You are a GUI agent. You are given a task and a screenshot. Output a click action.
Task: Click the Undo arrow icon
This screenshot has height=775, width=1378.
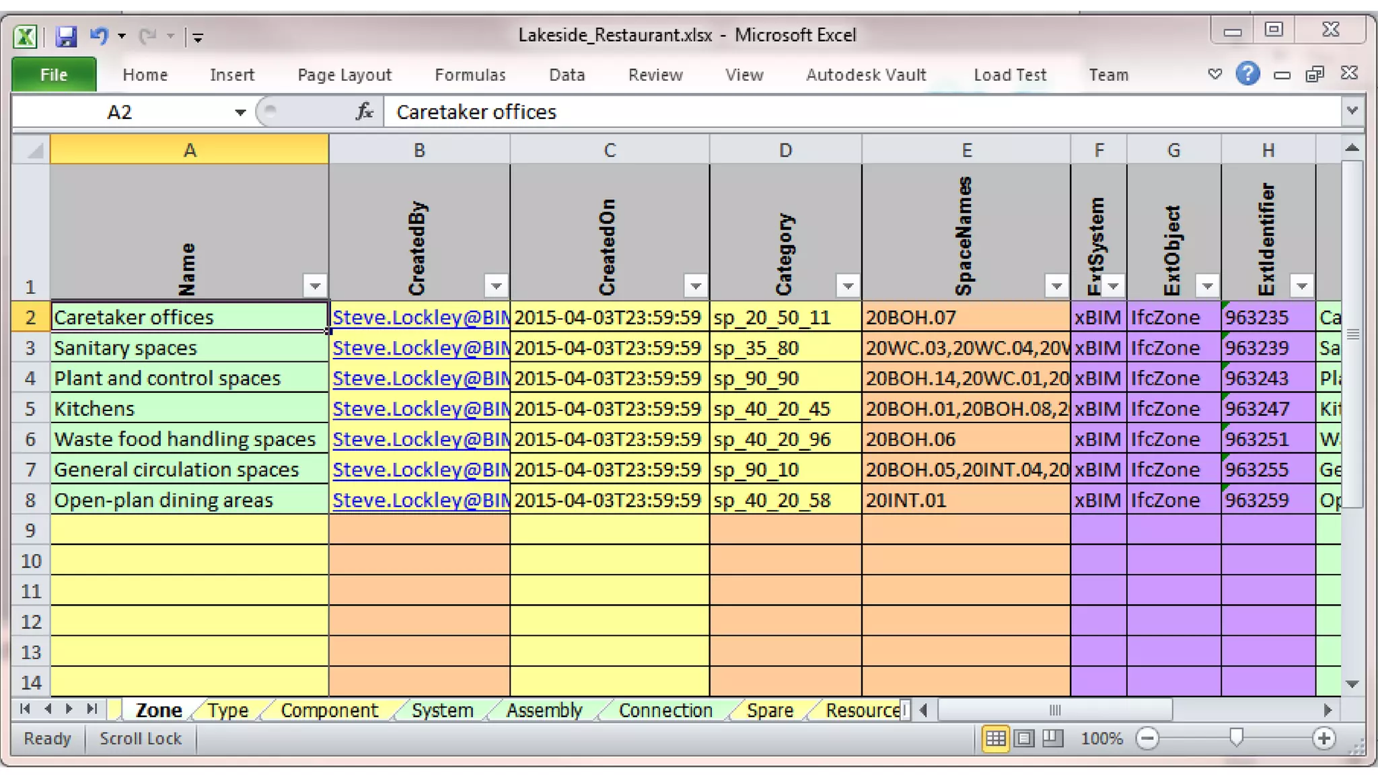[x=99, y=35]
